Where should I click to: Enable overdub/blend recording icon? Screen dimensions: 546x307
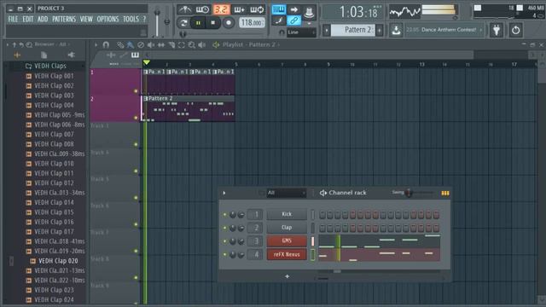239,9
